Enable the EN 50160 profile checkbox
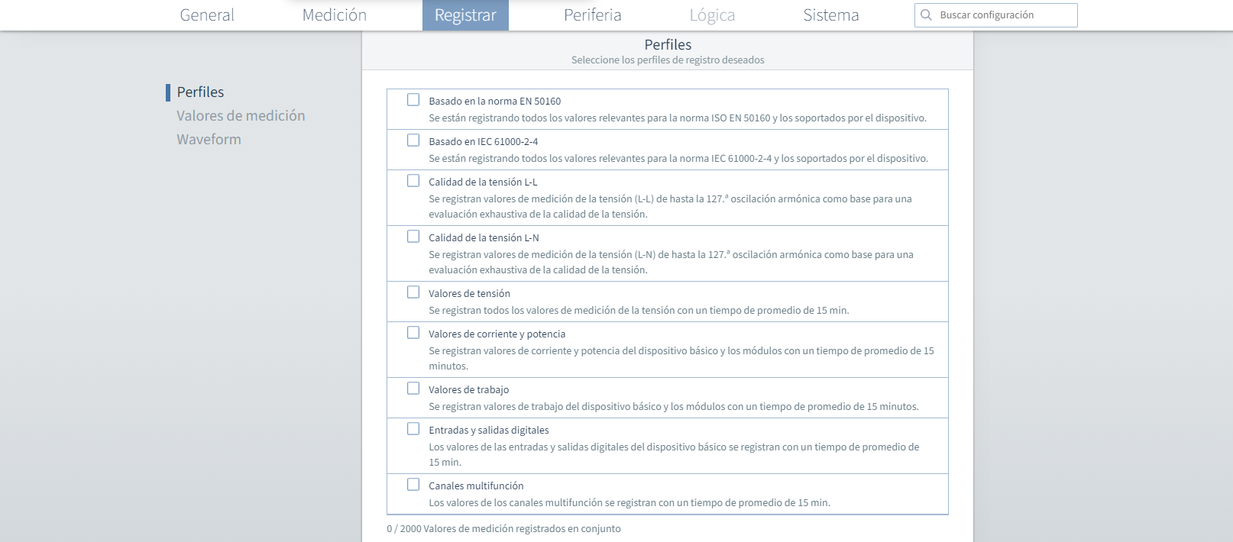Image resolution: width=1233 pixels, height=542 pixels. coord(413,100)
